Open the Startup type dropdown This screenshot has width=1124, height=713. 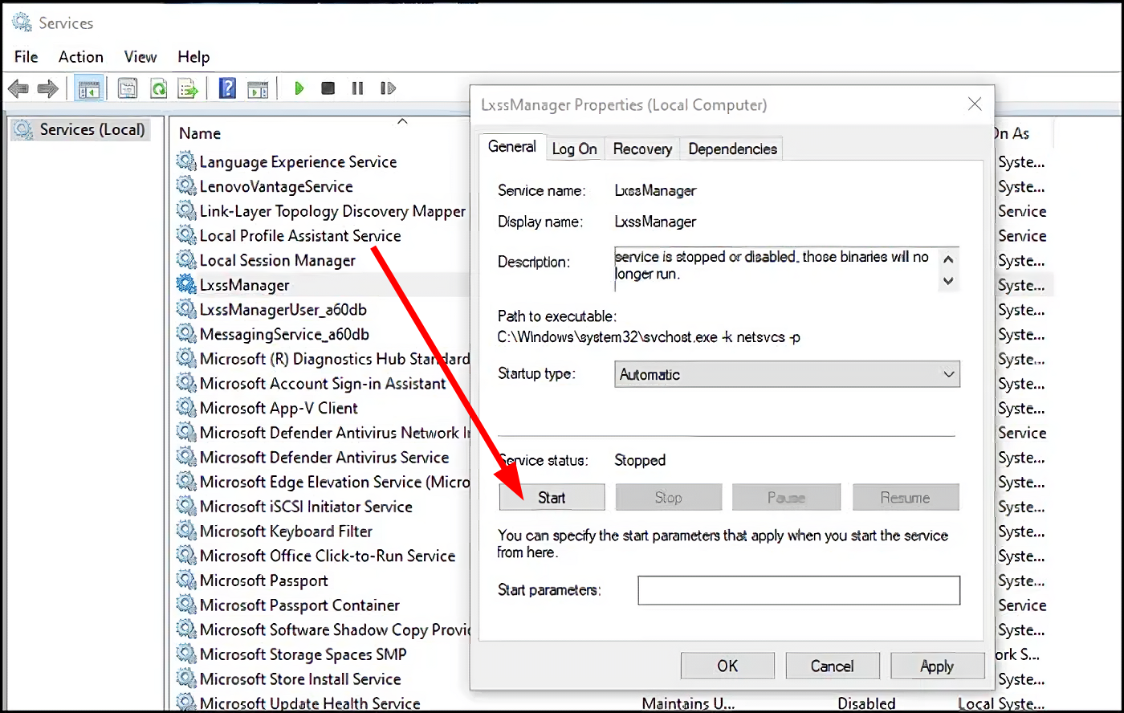tap(786, 374)
